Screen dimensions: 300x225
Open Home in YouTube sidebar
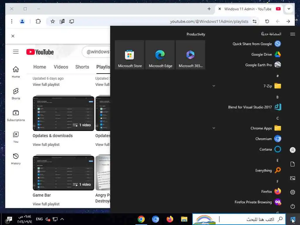(x=16, y=72)
